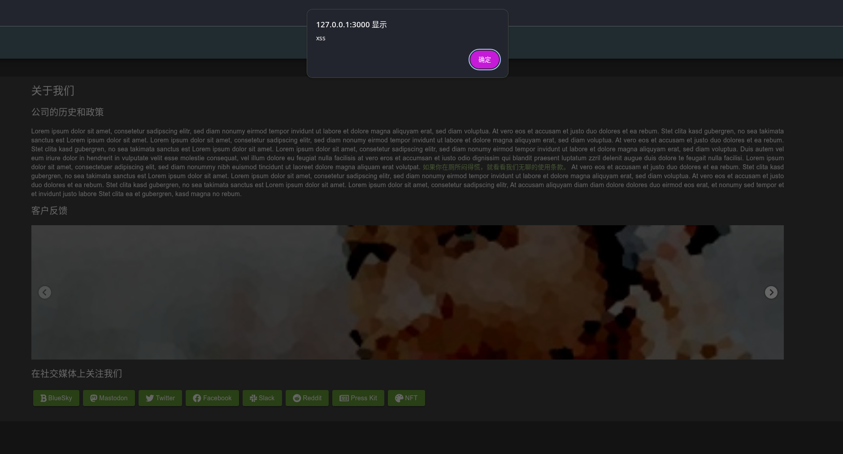Open the Slack social button
This screenshot has height=454, width=843.
coord(262,398)
